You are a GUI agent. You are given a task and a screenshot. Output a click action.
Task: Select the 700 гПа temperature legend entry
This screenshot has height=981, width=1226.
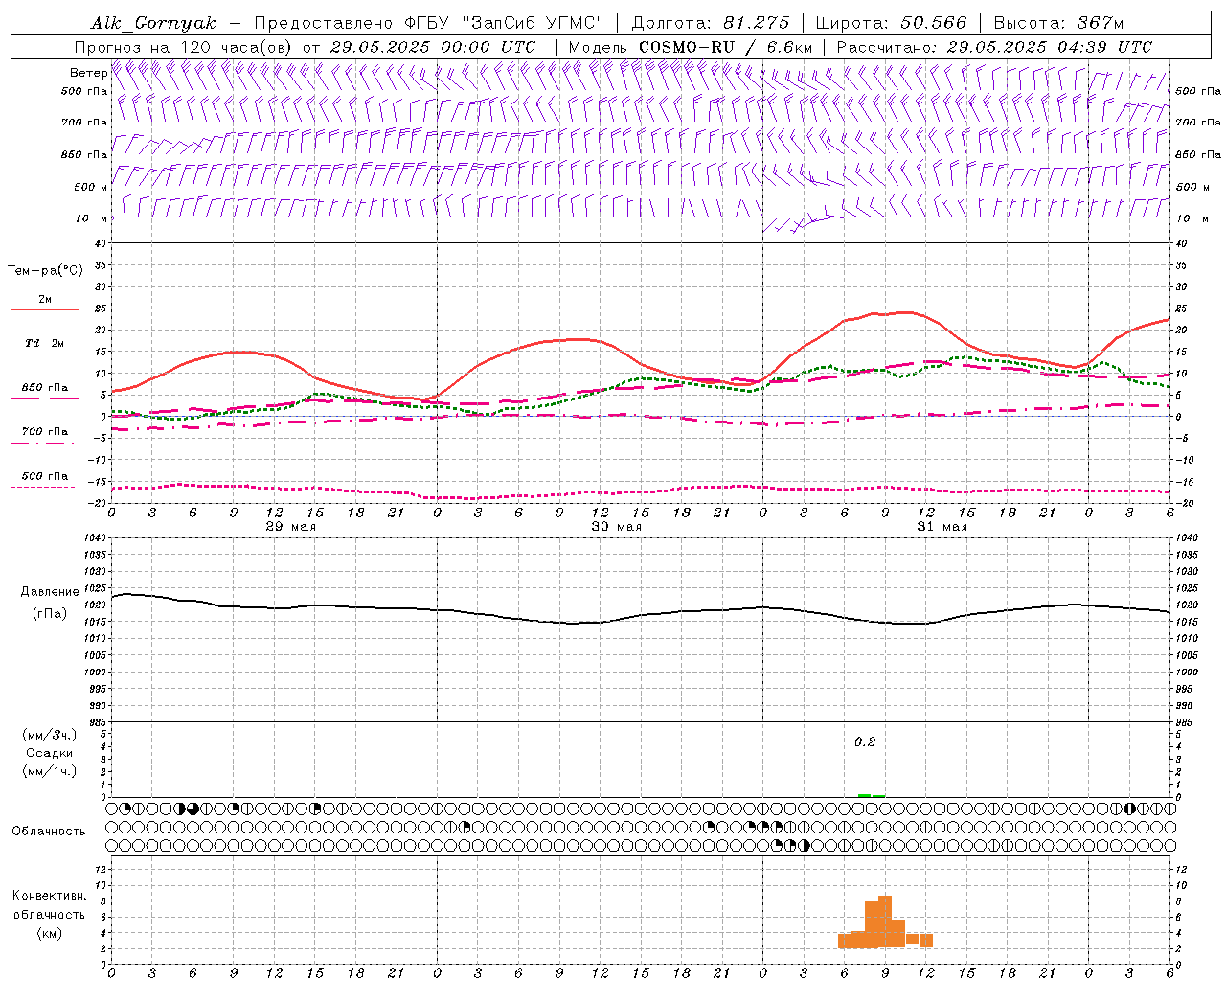click(x=45, y=431)
